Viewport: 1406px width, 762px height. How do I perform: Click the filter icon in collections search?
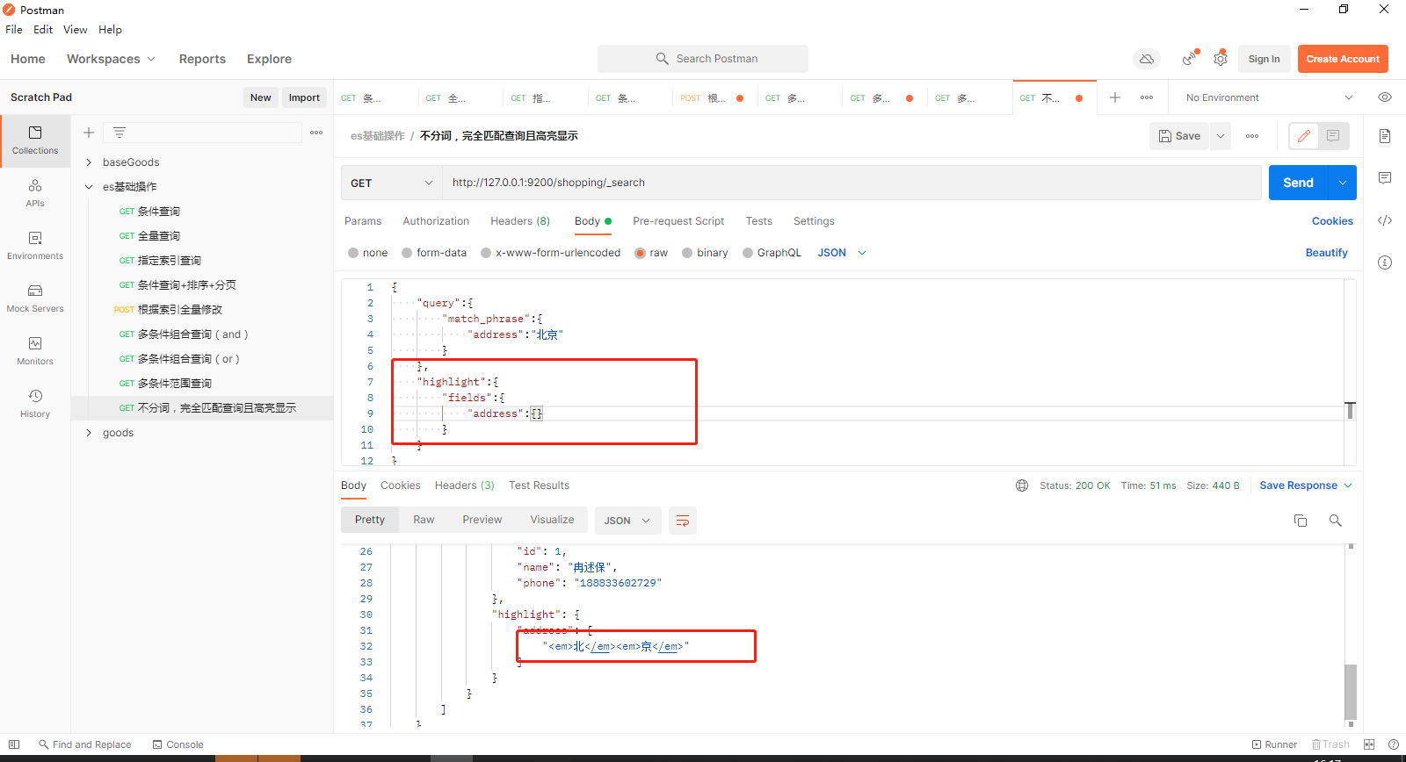tap(120, 133)
